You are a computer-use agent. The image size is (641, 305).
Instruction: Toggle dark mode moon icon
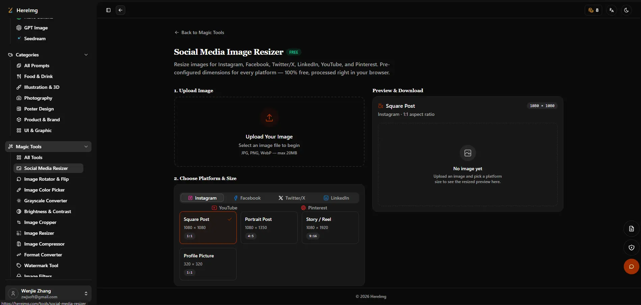626,10
